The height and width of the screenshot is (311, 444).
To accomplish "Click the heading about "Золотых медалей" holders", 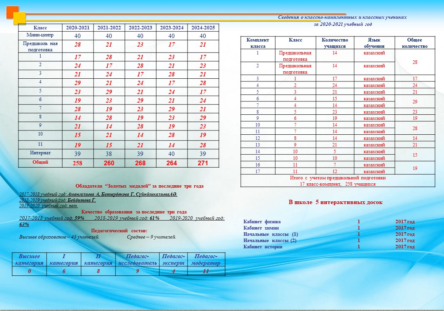I will pyautogui.click(x=139, y=186).
